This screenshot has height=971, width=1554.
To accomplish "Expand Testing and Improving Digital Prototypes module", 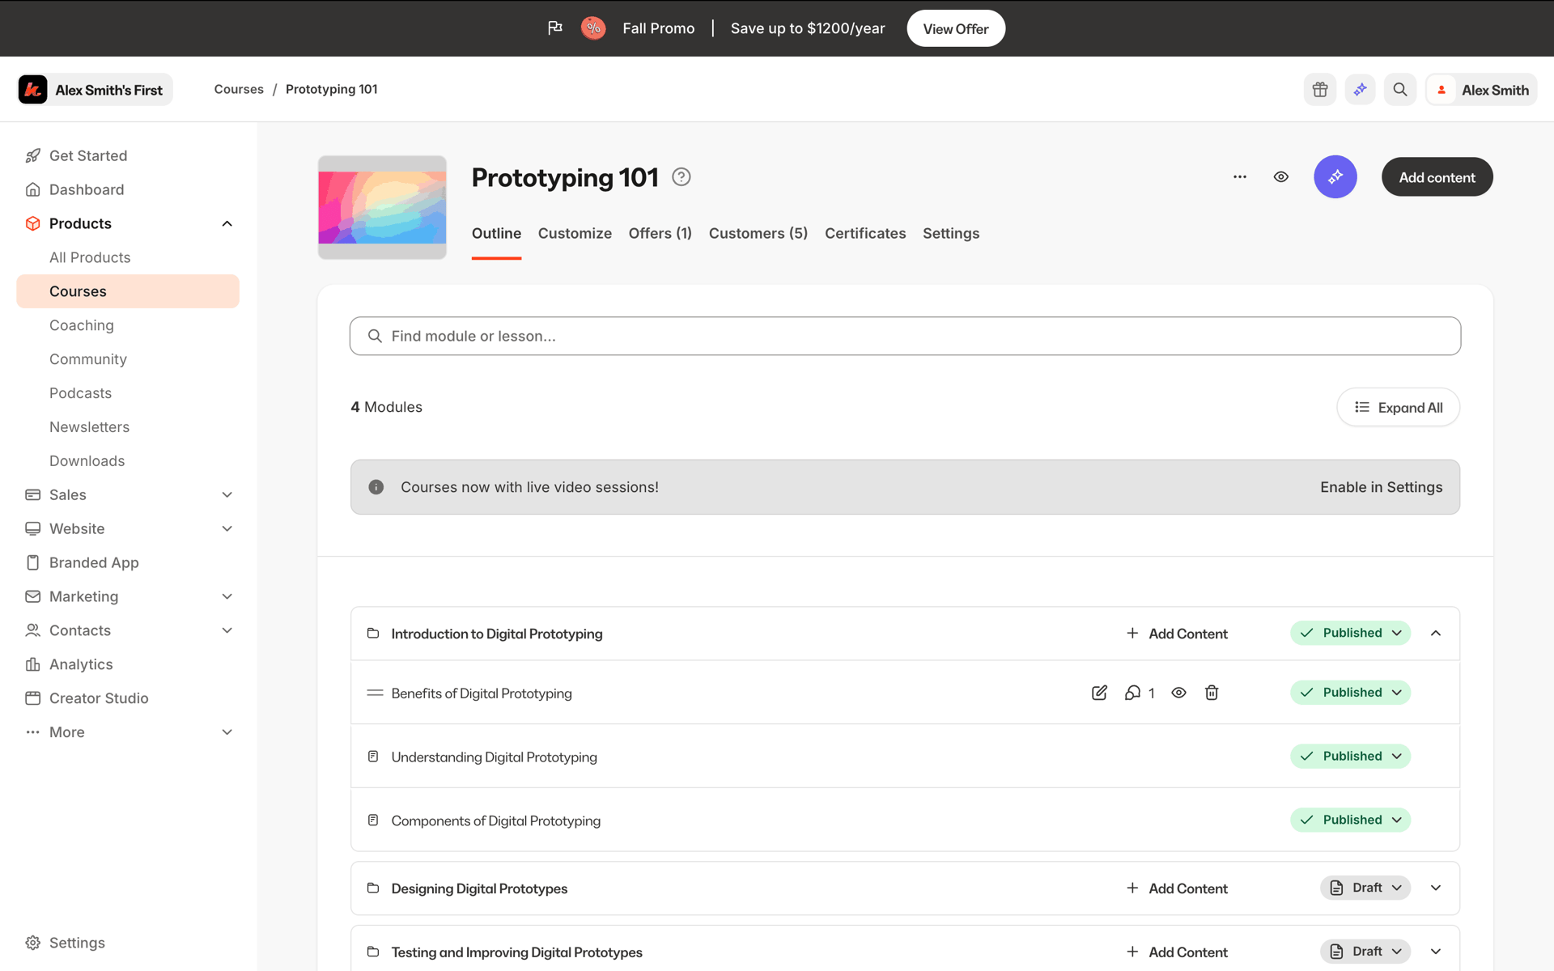I will pos(1436,952).
